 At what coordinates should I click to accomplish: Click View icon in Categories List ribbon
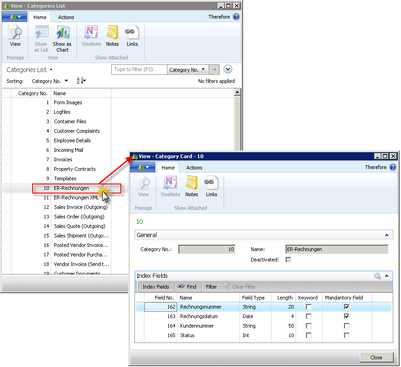pos(15,36)
